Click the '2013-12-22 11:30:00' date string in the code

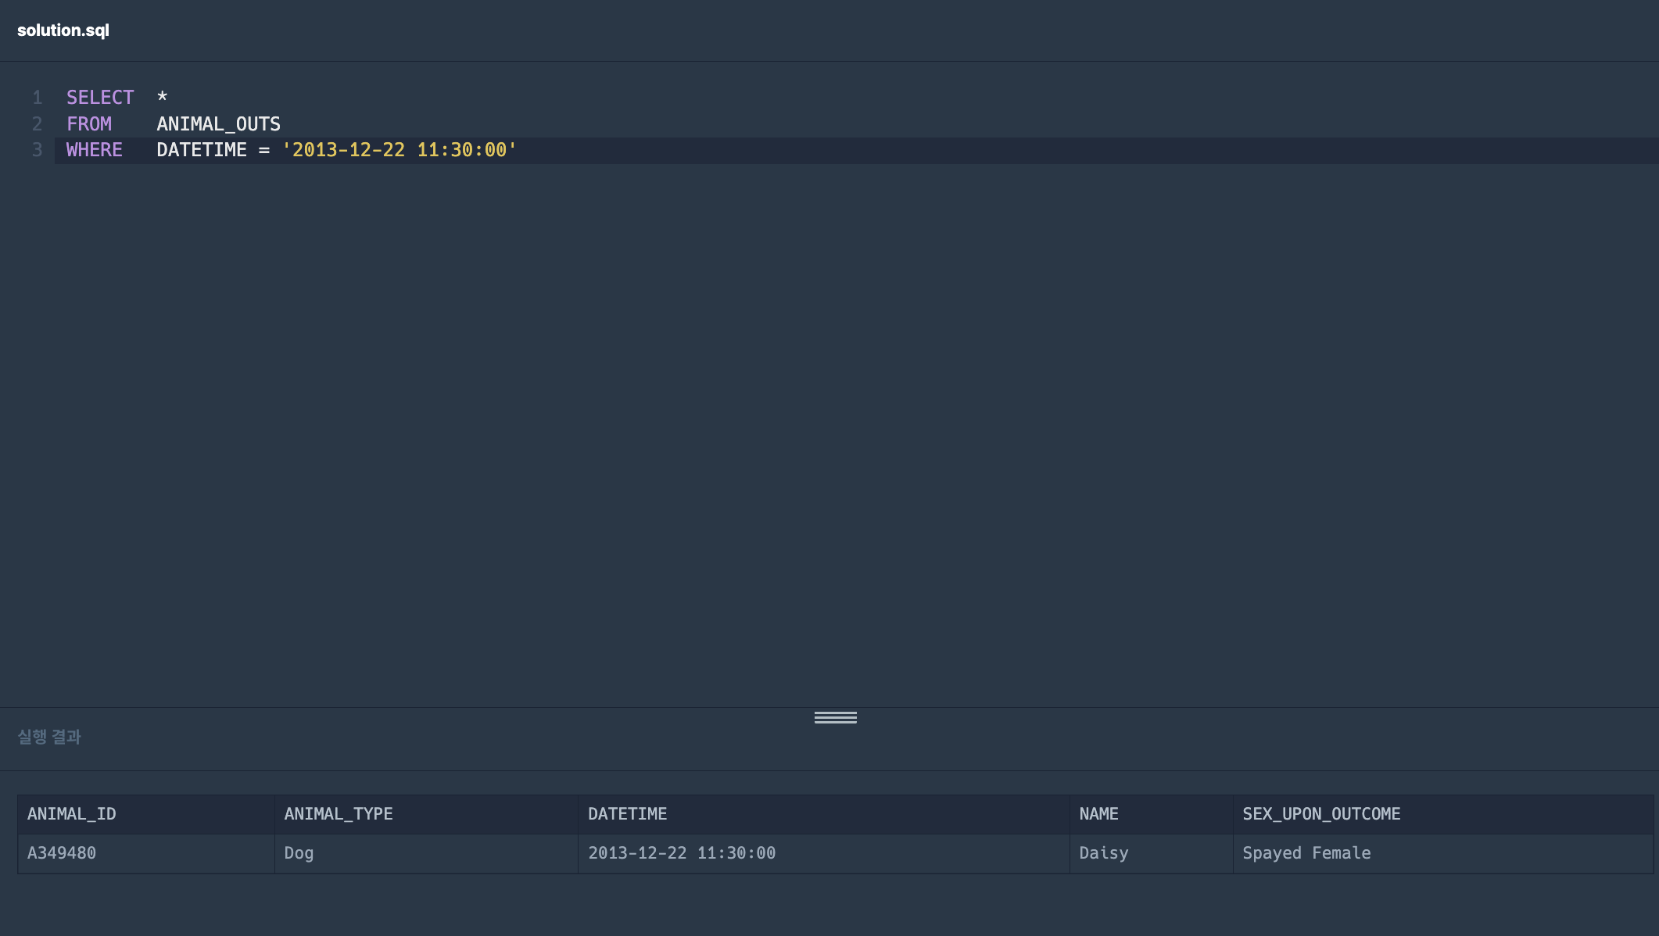399,150
